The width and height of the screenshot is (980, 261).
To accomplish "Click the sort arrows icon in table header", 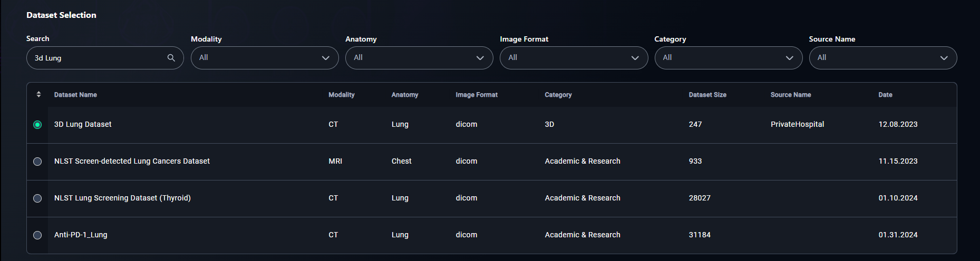I will (x=38, y=94).
